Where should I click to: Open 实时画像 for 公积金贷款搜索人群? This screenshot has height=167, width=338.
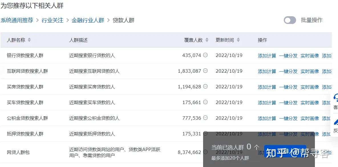310,118
